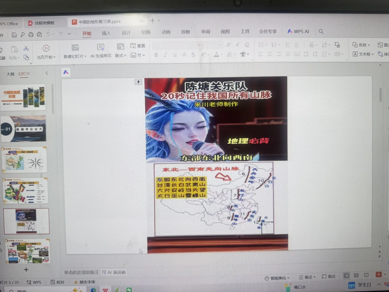
Task: Click the Redo arrow icon
Action: click(x=61, y=34)
